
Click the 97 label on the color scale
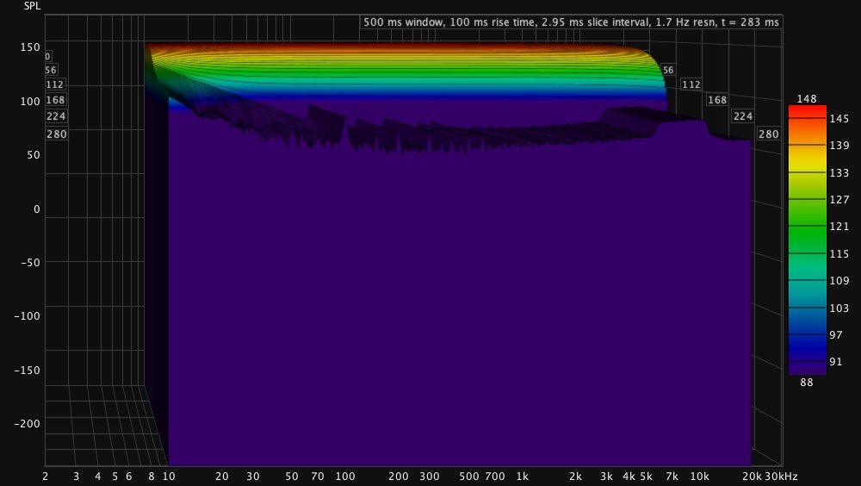(x=836, y=335)
